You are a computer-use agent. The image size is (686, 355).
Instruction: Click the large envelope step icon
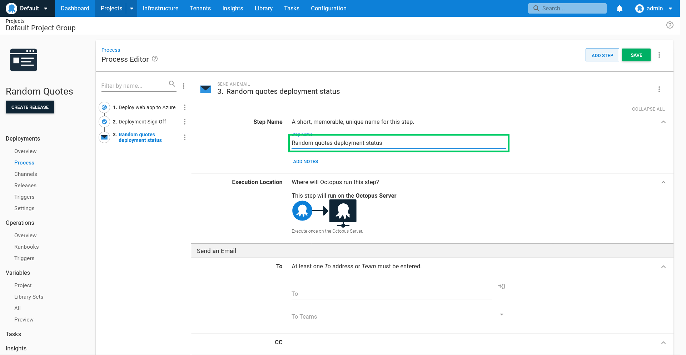click(x=205, y=89)
